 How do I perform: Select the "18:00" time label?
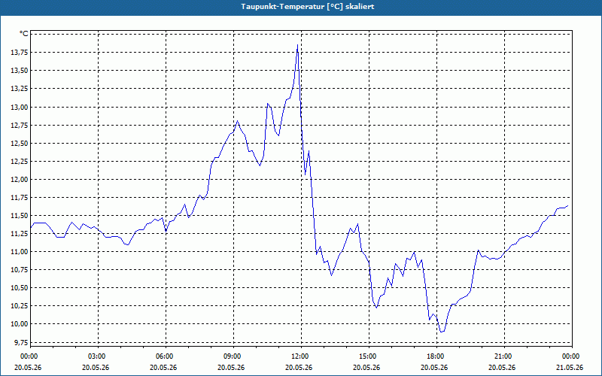tap(436, 356)
